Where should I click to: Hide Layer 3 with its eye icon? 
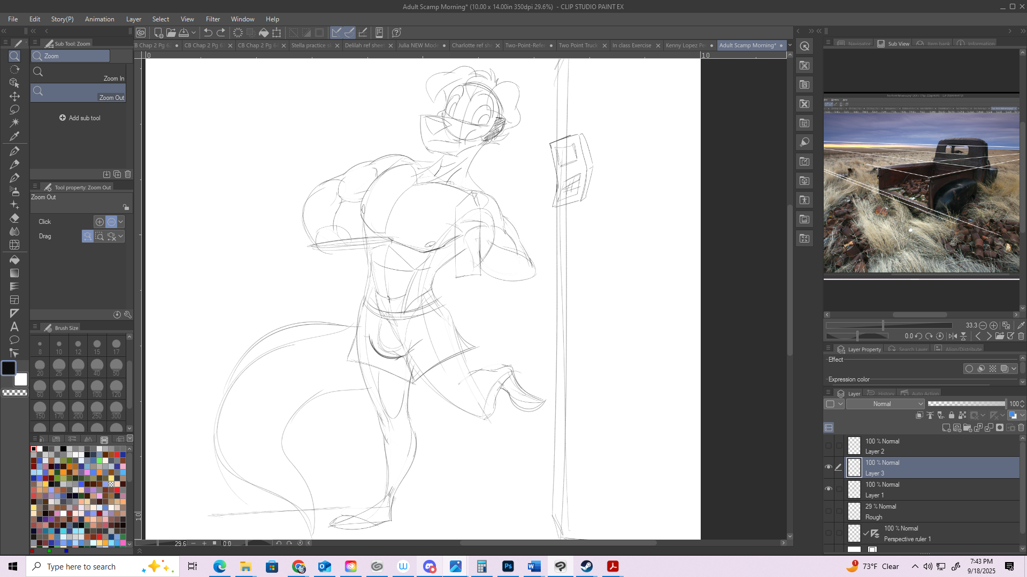(x=829, y=467)
